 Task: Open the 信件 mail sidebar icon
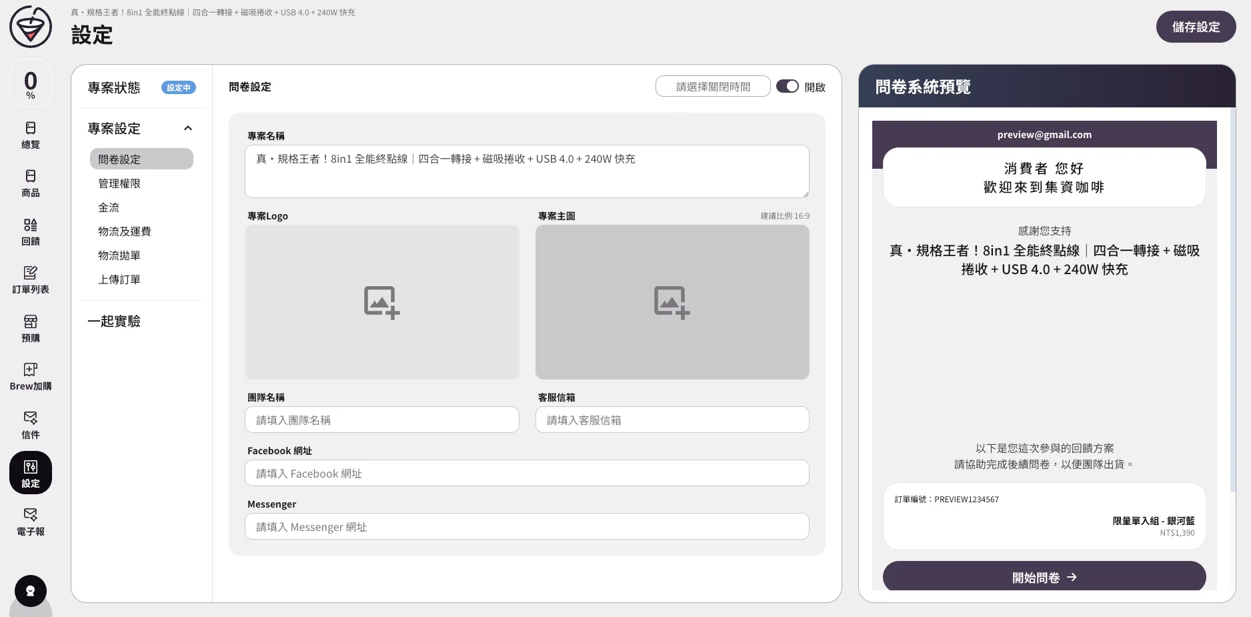click(x=31, y=426)
